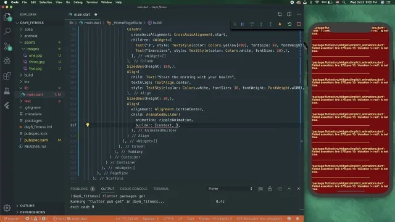Screen dimensions: 395x222
Task: Switch to the DEBUG CONSOLE tab
Action: point(133,189)
